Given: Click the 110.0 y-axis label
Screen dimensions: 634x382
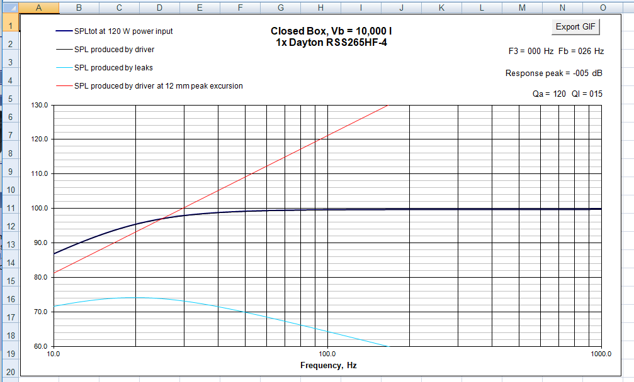Looking at the screenshot, I should click(x=40, y=174).
